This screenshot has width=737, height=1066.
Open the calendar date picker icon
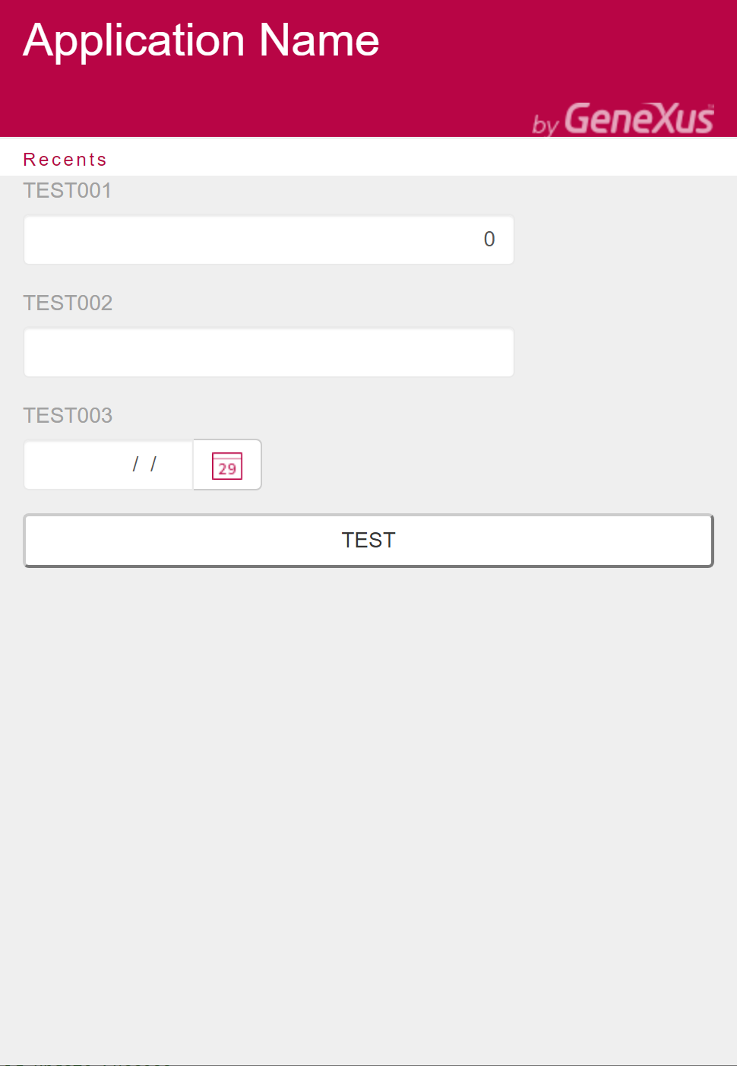(227, 465)
